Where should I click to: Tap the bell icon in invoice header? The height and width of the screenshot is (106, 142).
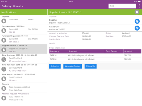coord(137,12)
